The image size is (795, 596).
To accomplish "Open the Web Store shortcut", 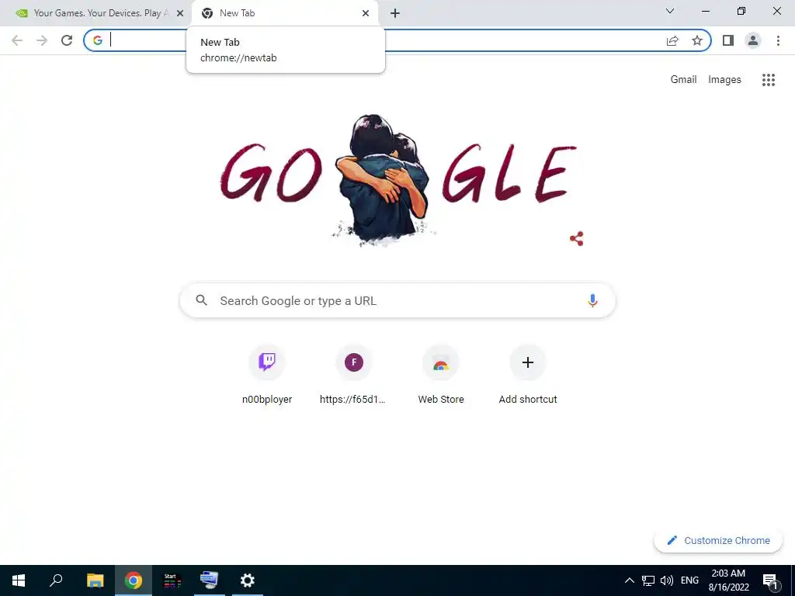I will coord(441,375).
